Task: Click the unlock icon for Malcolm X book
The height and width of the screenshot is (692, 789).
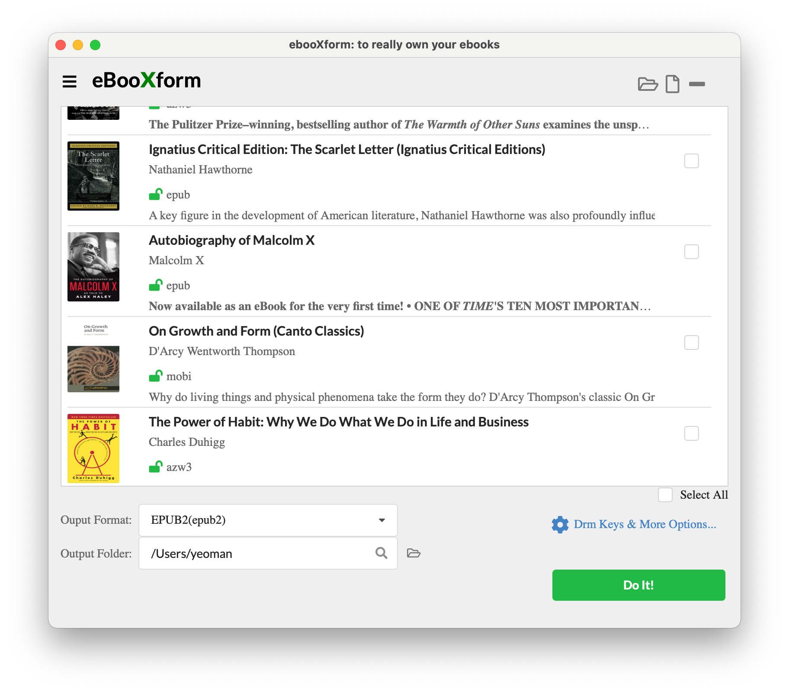Action: pos(155,285)
